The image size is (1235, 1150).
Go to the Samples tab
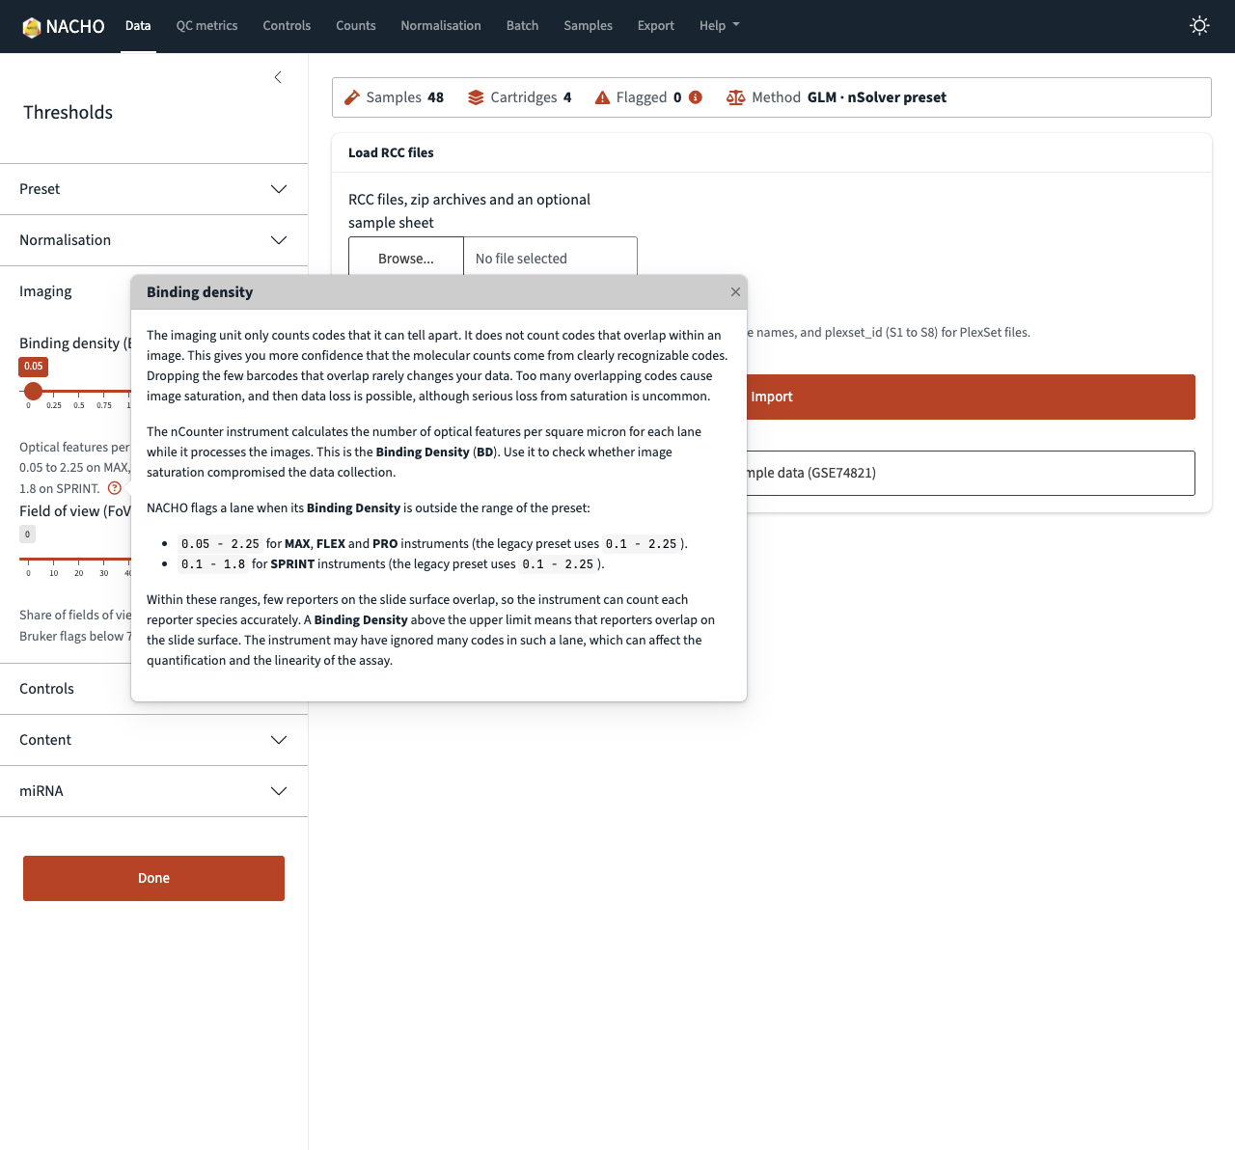point(588,26)
